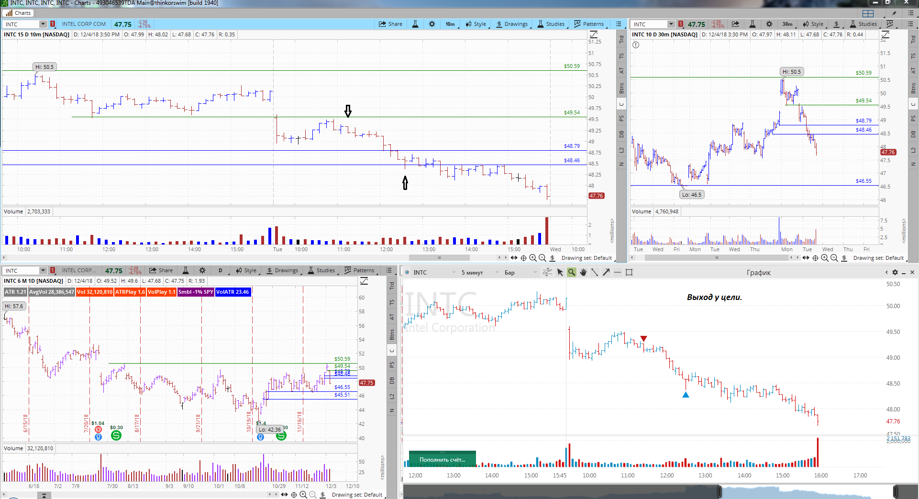Screen dimensions: 919x499
Task: Open Studies menu on the 10m chart
Action: tap(551, 24)
